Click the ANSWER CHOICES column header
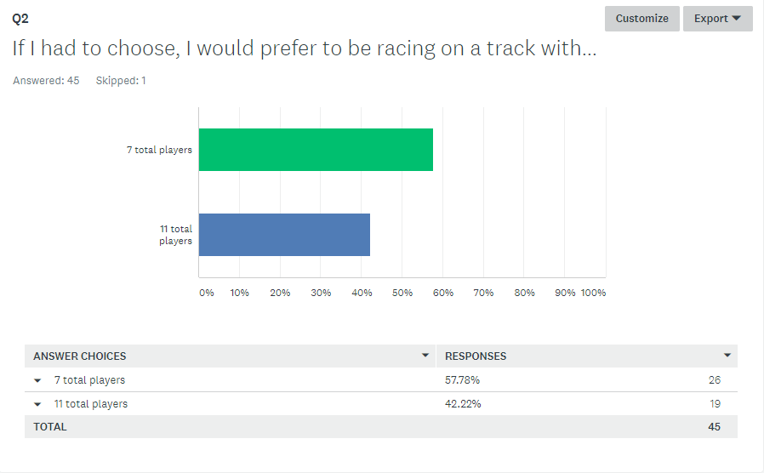The image size is (764, 473). point(80,356)
